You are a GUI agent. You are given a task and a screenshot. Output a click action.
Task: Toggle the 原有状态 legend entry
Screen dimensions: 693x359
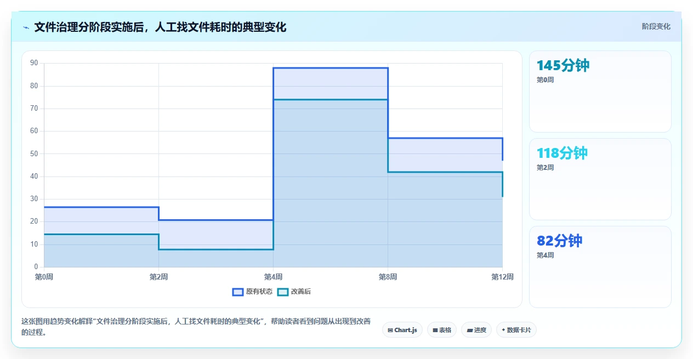(x=252, y=292)
